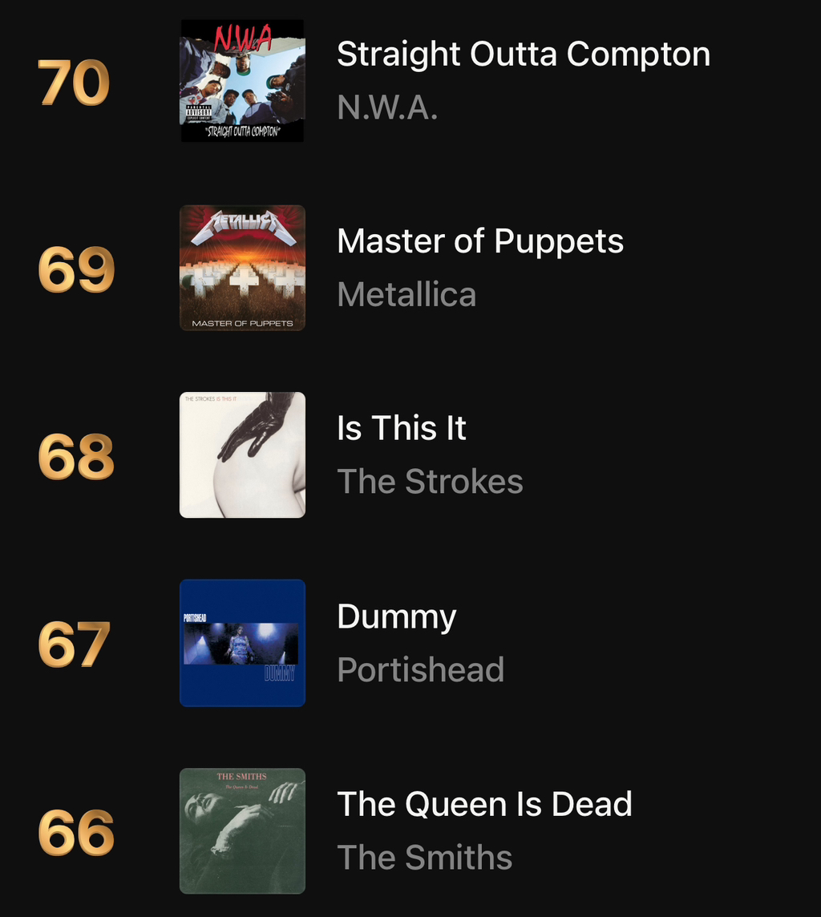The image size is (821, 917).
Task: Open the Straight Outta Compton album cover
Action: [x=242, y=81]
